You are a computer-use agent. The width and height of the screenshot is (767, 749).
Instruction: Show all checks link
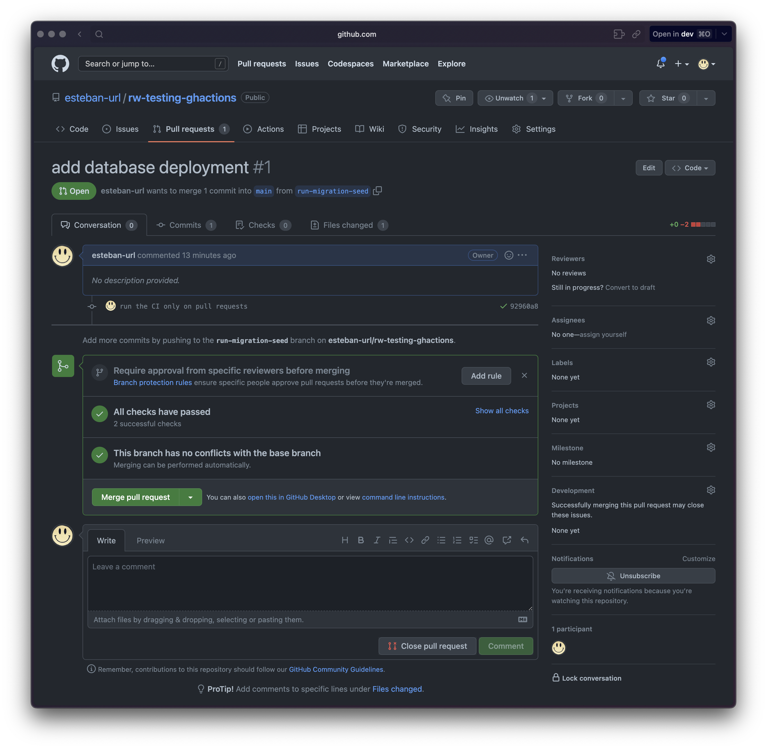[502, 411]
